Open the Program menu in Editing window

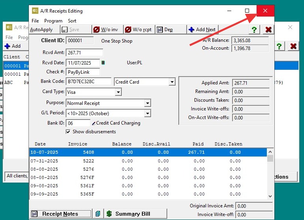53,21
